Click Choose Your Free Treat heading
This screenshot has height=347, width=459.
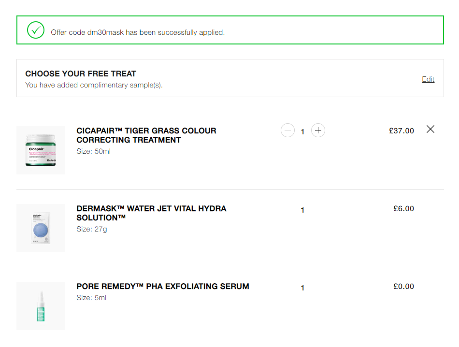click(81, 73)
